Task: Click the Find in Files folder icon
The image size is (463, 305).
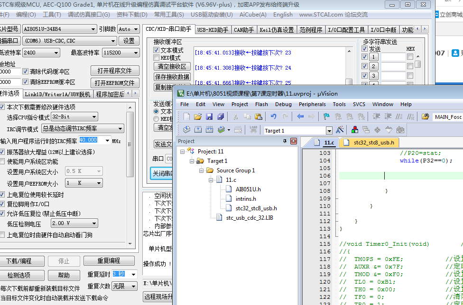Action: (x=425, y=117)
